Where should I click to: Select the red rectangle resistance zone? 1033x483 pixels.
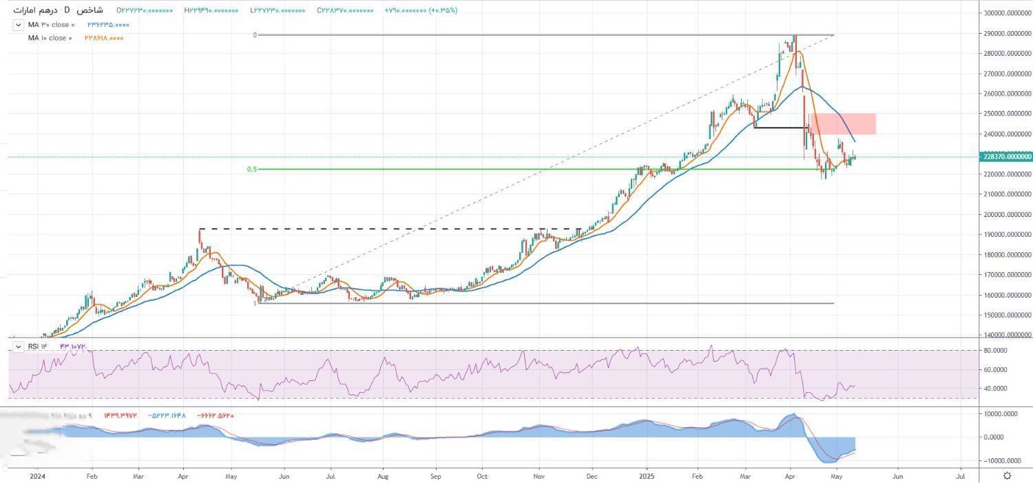click(x=843, y=123)
